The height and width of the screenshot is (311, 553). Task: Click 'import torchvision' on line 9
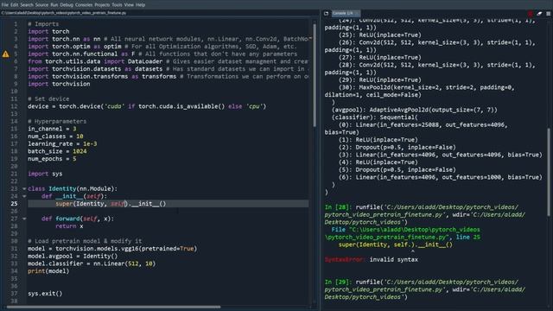tap(59, 84)
